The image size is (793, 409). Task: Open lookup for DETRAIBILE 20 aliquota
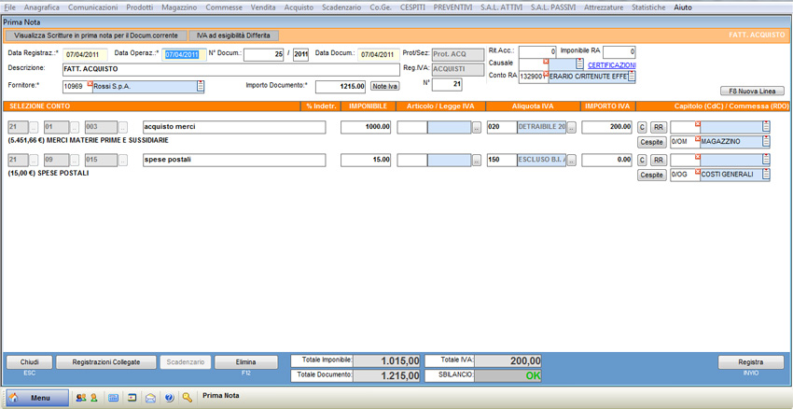click(x=572, y=127)
